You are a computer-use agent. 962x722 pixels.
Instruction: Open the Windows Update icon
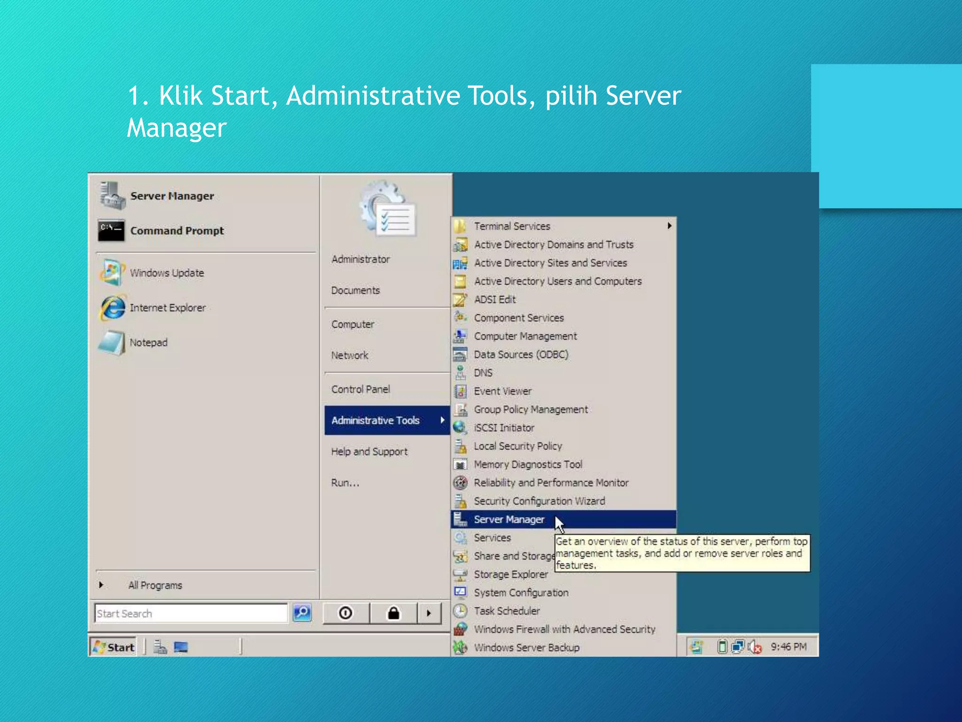coord(112,273)
